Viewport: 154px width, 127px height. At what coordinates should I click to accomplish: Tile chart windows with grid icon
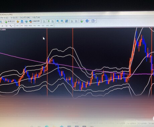67,21
